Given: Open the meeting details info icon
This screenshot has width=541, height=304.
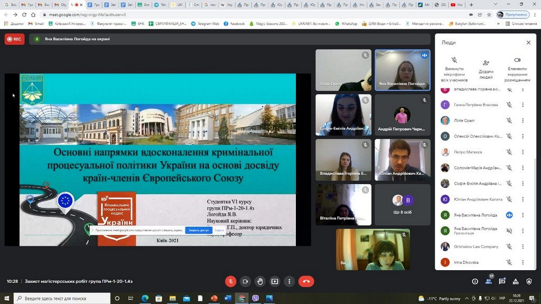Looking at the screenshot, I should (x=475, y=282).
